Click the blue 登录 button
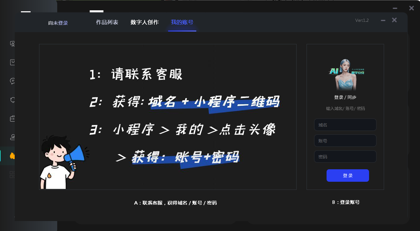 click(x=347, y=176)
